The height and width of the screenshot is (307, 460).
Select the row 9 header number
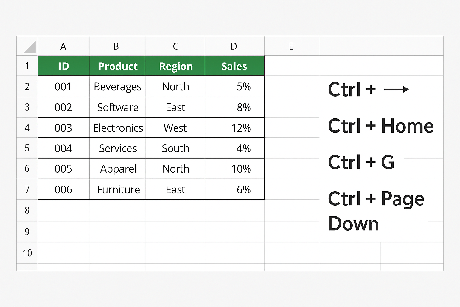click(27, 232)
